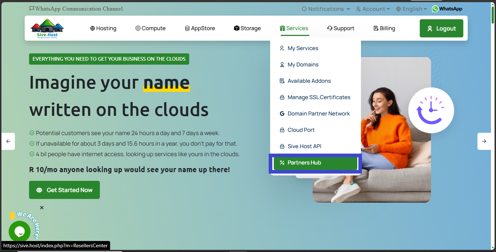Viewport: 496px width, 252px height.
Task: Click the 'R 10/mo anyone looking up' line
Action: [x=130, y=170]
